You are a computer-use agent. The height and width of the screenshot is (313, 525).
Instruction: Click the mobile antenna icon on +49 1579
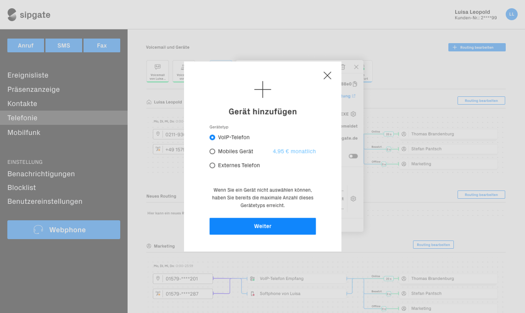158,149
